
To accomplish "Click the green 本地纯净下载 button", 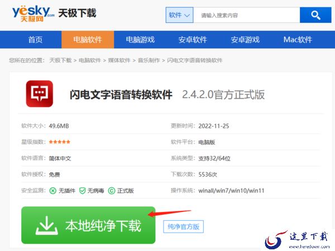I will (88, 225).
